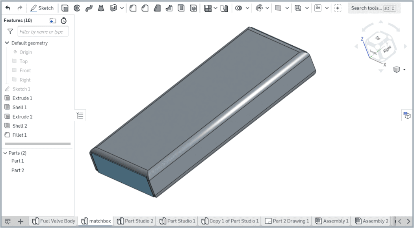
Task: Click the Sketch button
Action: click(42, 8)
